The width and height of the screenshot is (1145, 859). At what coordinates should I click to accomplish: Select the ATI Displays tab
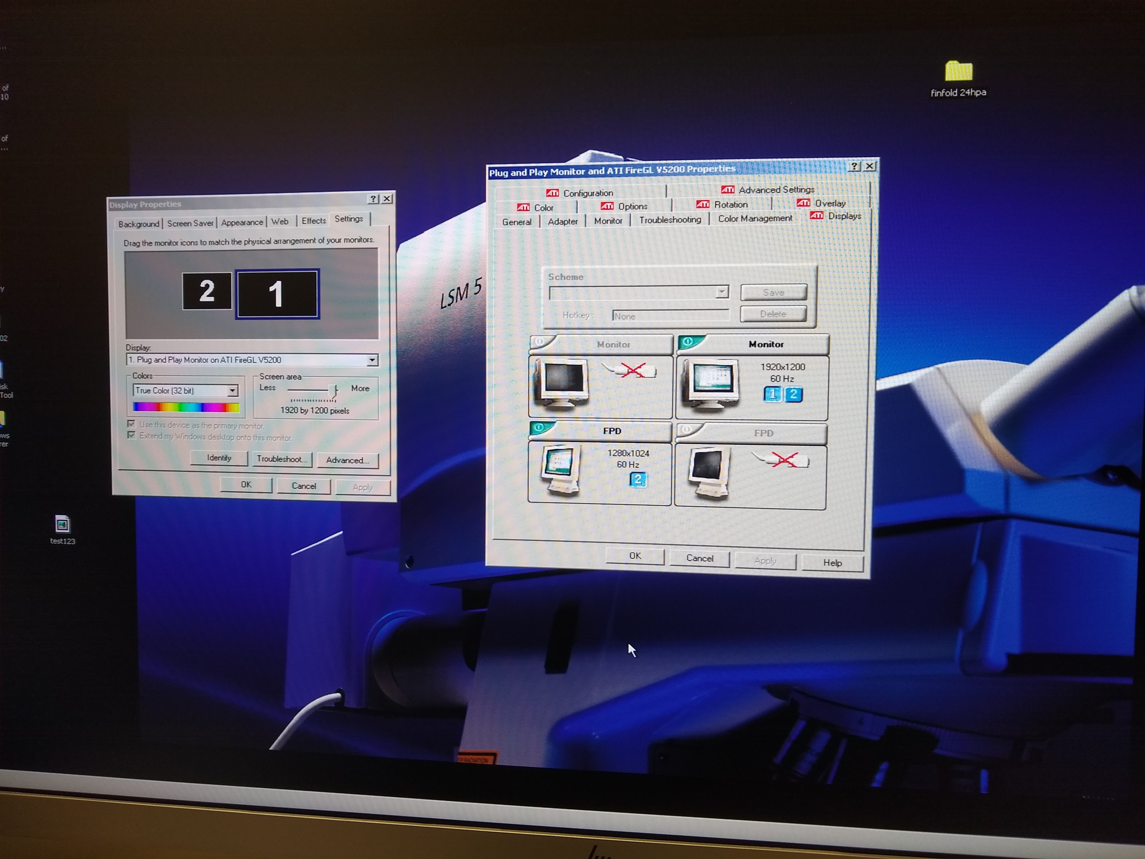click(835, 215)
